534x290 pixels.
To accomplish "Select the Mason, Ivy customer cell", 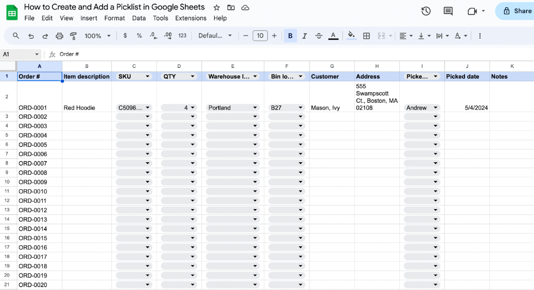I will [x=332, y=96].
